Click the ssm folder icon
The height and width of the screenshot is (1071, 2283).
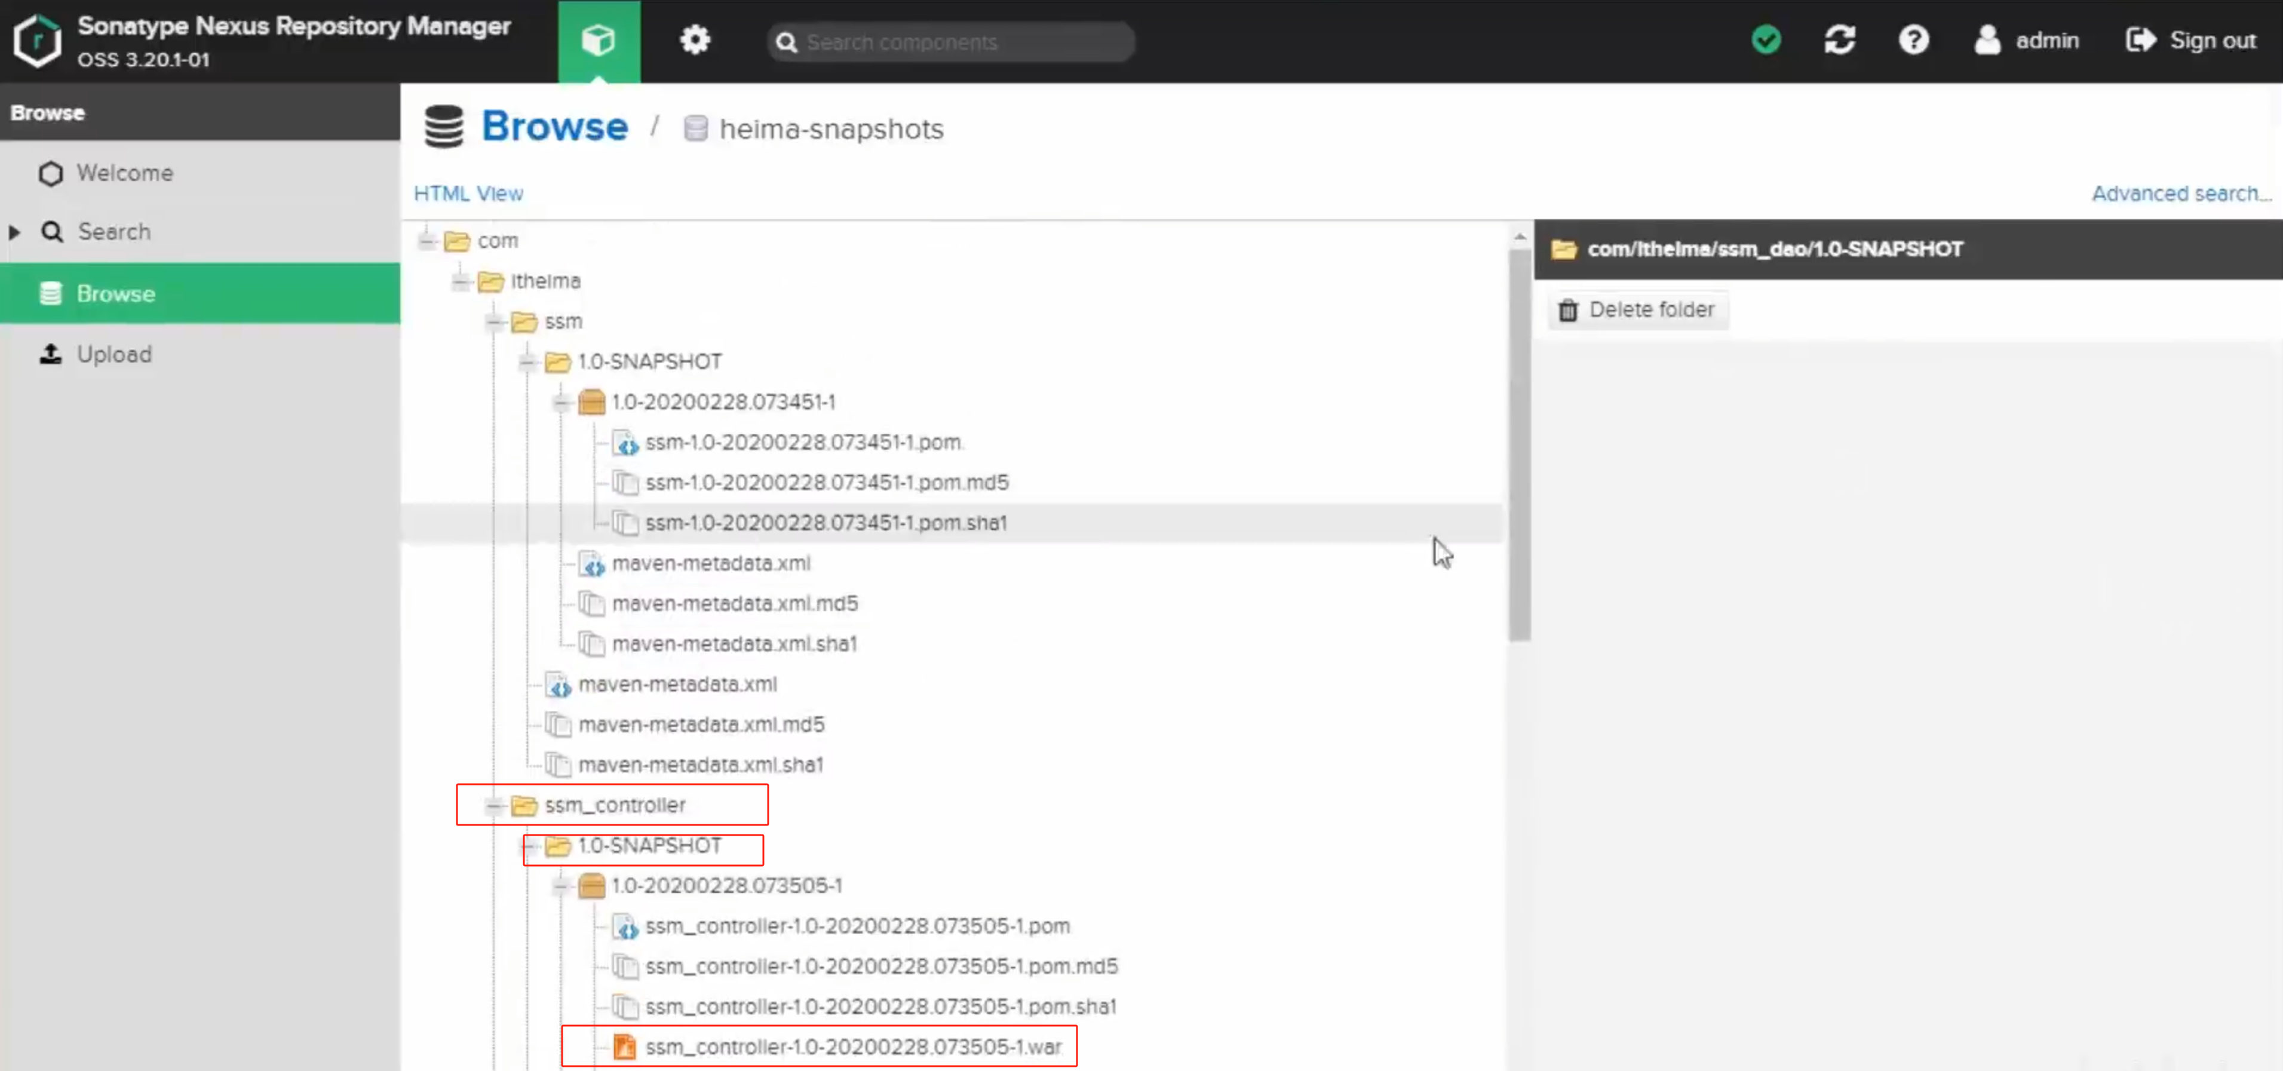524,321
